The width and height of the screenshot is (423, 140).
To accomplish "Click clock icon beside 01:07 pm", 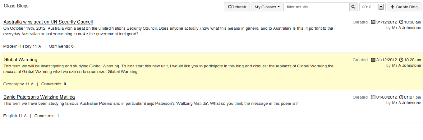I will click(x=401, y=97).
